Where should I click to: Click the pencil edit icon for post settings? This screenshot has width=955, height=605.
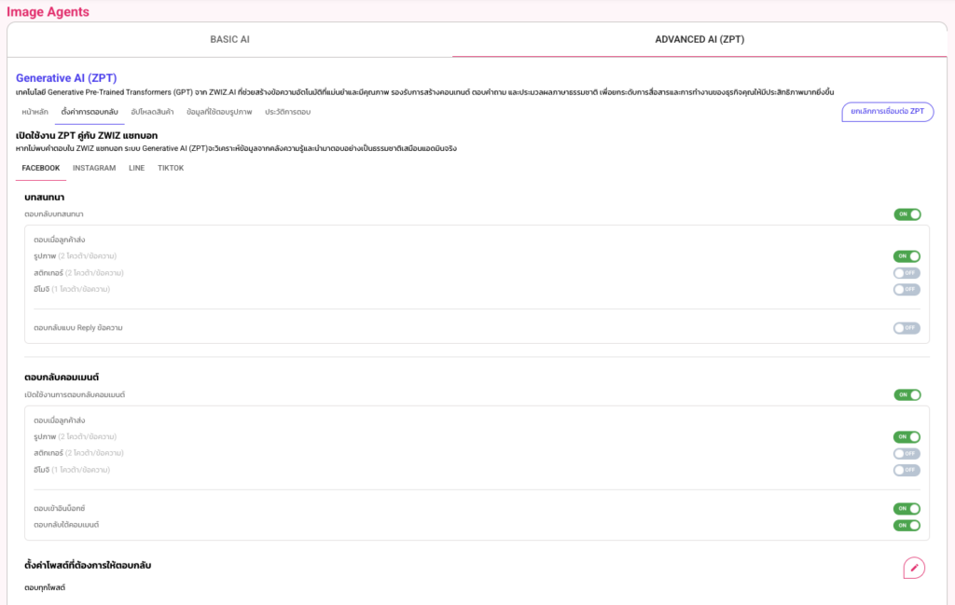coord(914,568)
